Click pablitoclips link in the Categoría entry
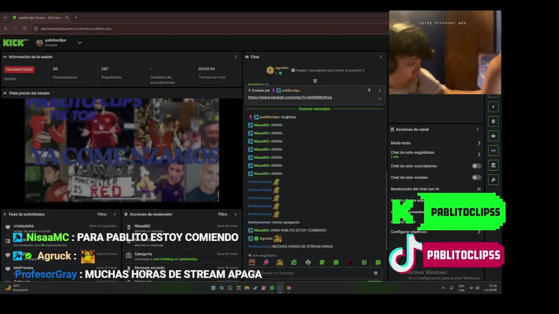 (x=188, y=259)
